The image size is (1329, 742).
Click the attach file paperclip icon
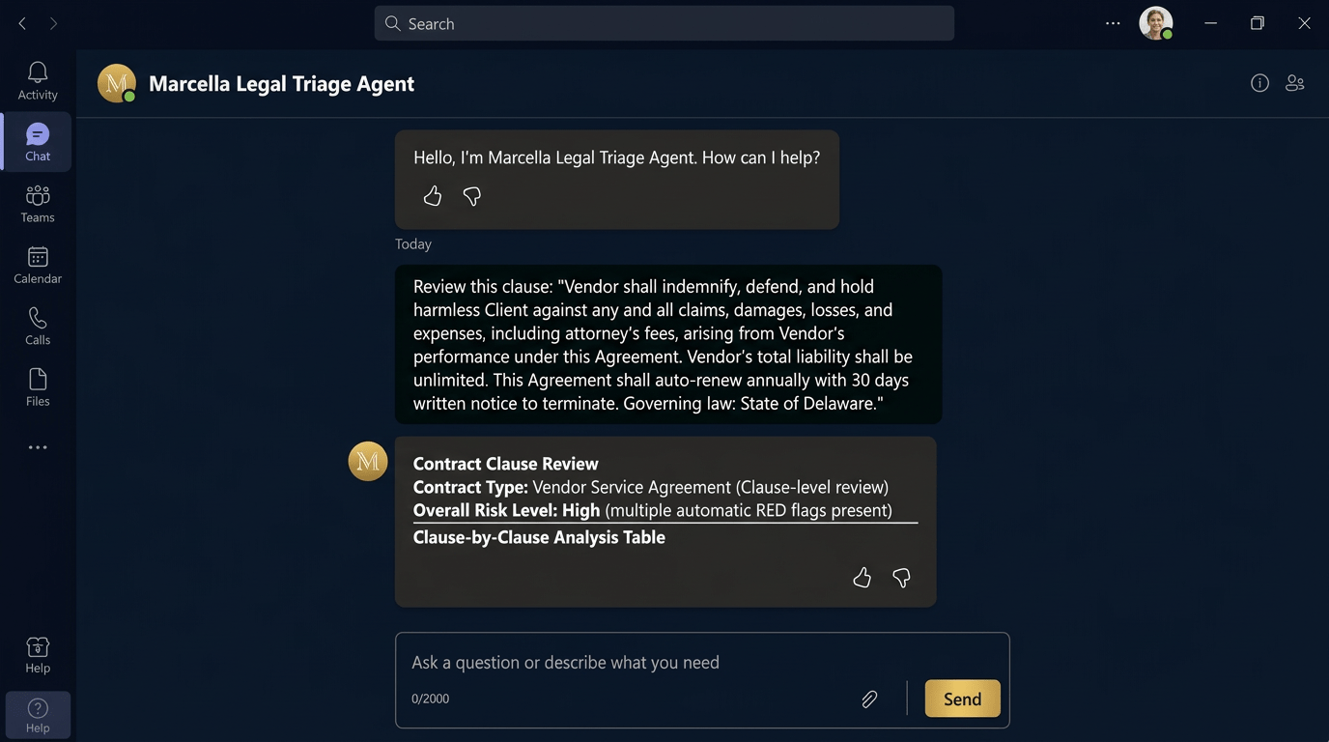tap(869, 699)
